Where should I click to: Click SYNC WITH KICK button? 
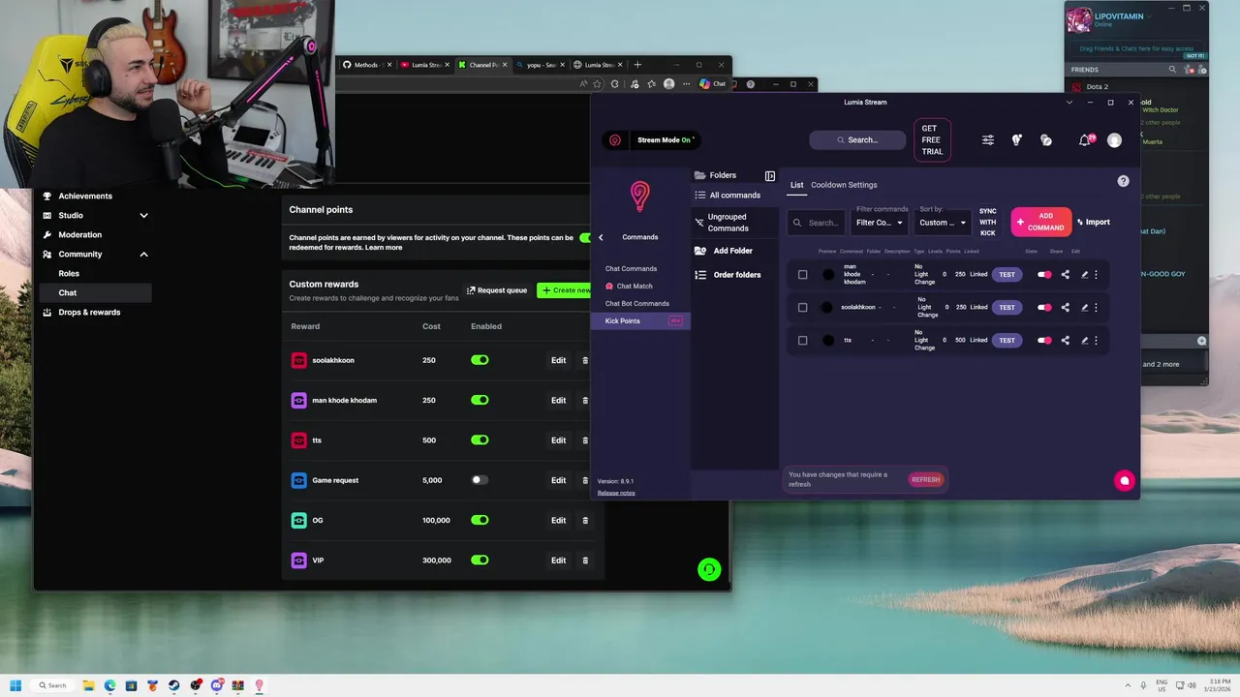tap(987, 223)
